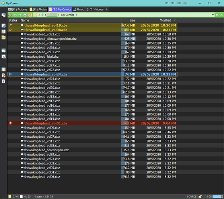The height and width of the screenshot is (199, 224).
Task: Click the third left sidebar icon
Action: coord(4,31)
